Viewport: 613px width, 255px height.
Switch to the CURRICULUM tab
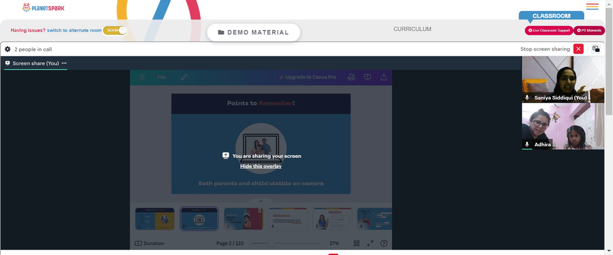pyautogui.click(x=413, y=29)
